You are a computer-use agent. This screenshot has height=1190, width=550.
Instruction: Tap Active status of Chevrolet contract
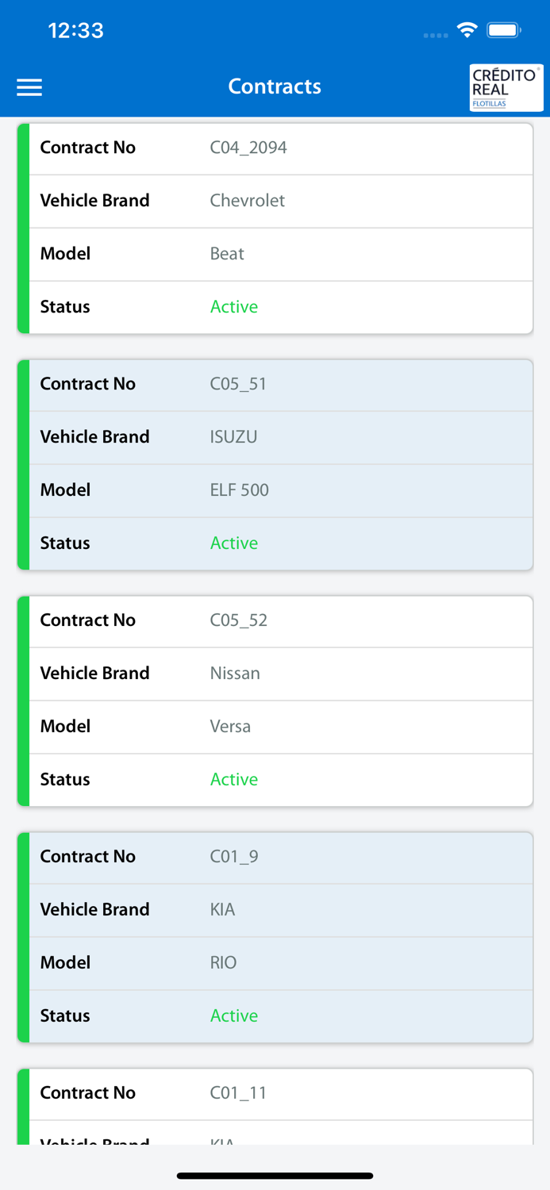[x=234, y=307]
